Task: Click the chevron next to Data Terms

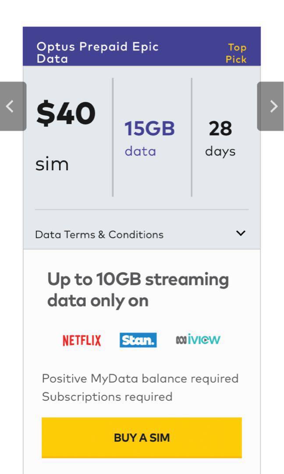Action: pos(240,233)
